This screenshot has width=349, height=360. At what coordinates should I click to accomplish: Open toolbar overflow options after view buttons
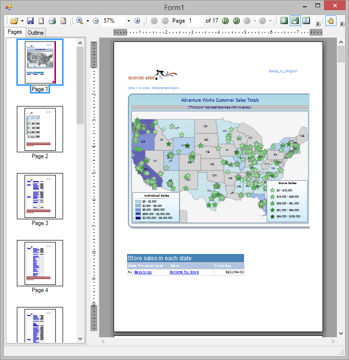coord(318,24)
